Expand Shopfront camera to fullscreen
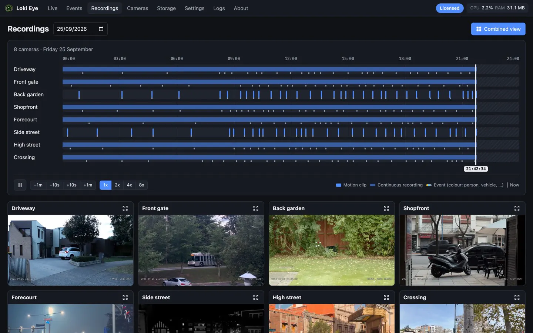This screenshot has height=333, width=533. pos(517,208)
